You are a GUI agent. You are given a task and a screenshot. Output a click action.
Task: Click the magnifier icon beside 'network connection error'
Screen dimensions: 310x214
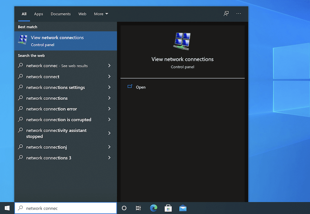pyautogui.click(x=20, y=109)
